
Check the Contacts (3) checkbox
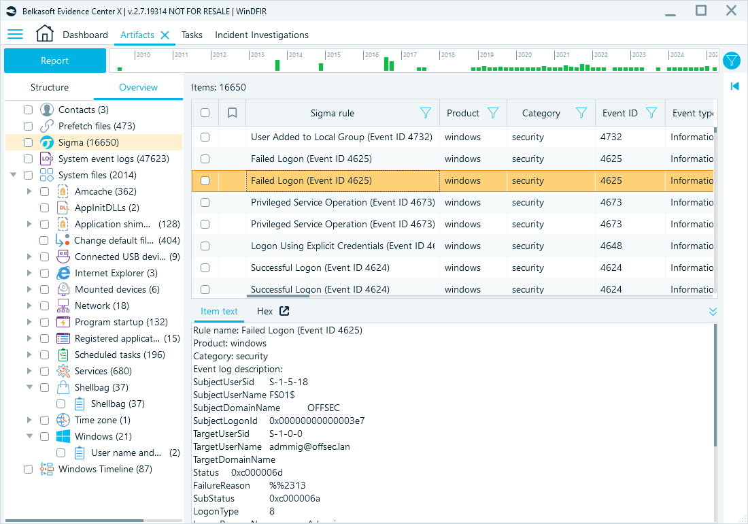coord(28,110)
